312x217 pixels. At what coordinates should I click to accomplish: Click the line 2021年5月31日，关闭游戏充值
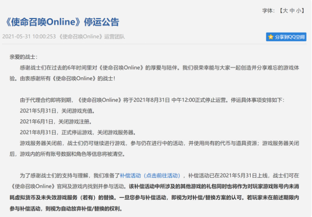tap(58, 111)
